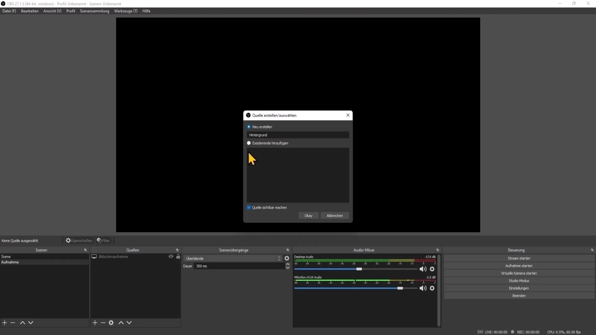596x335 pixels.
Task: Open the Ansicht menu
Action: 52,11
